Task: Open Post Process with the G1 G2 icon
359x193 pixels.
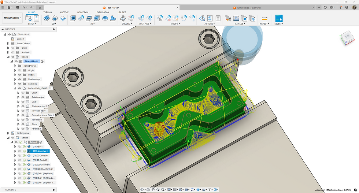Action: 210,18
